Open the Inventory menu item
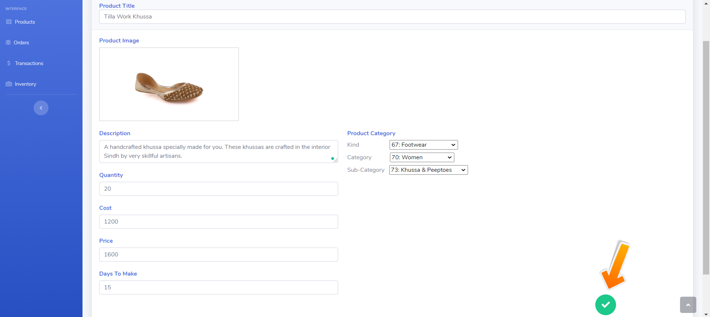710x317 pixels. (26, 84)
